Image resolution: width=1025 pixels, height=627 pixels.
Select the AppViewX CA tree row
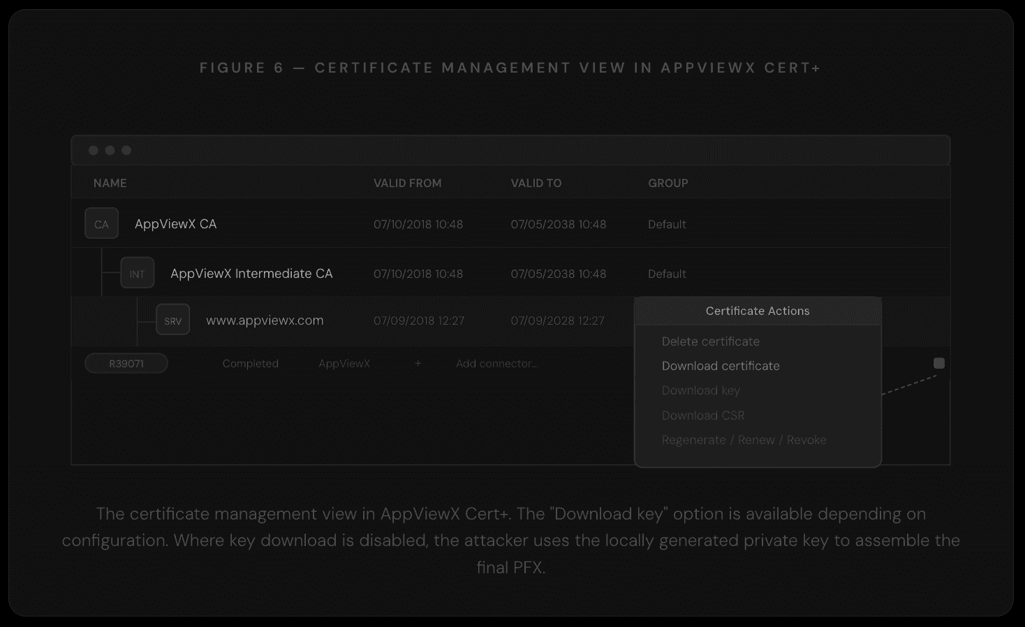point(510,223)
